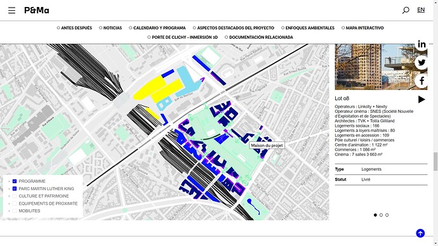Select the first carousel dot
438x246 pixels.
point(375,215)
